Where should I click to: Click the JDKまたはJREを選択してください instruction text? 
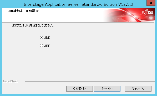(33, 25)
